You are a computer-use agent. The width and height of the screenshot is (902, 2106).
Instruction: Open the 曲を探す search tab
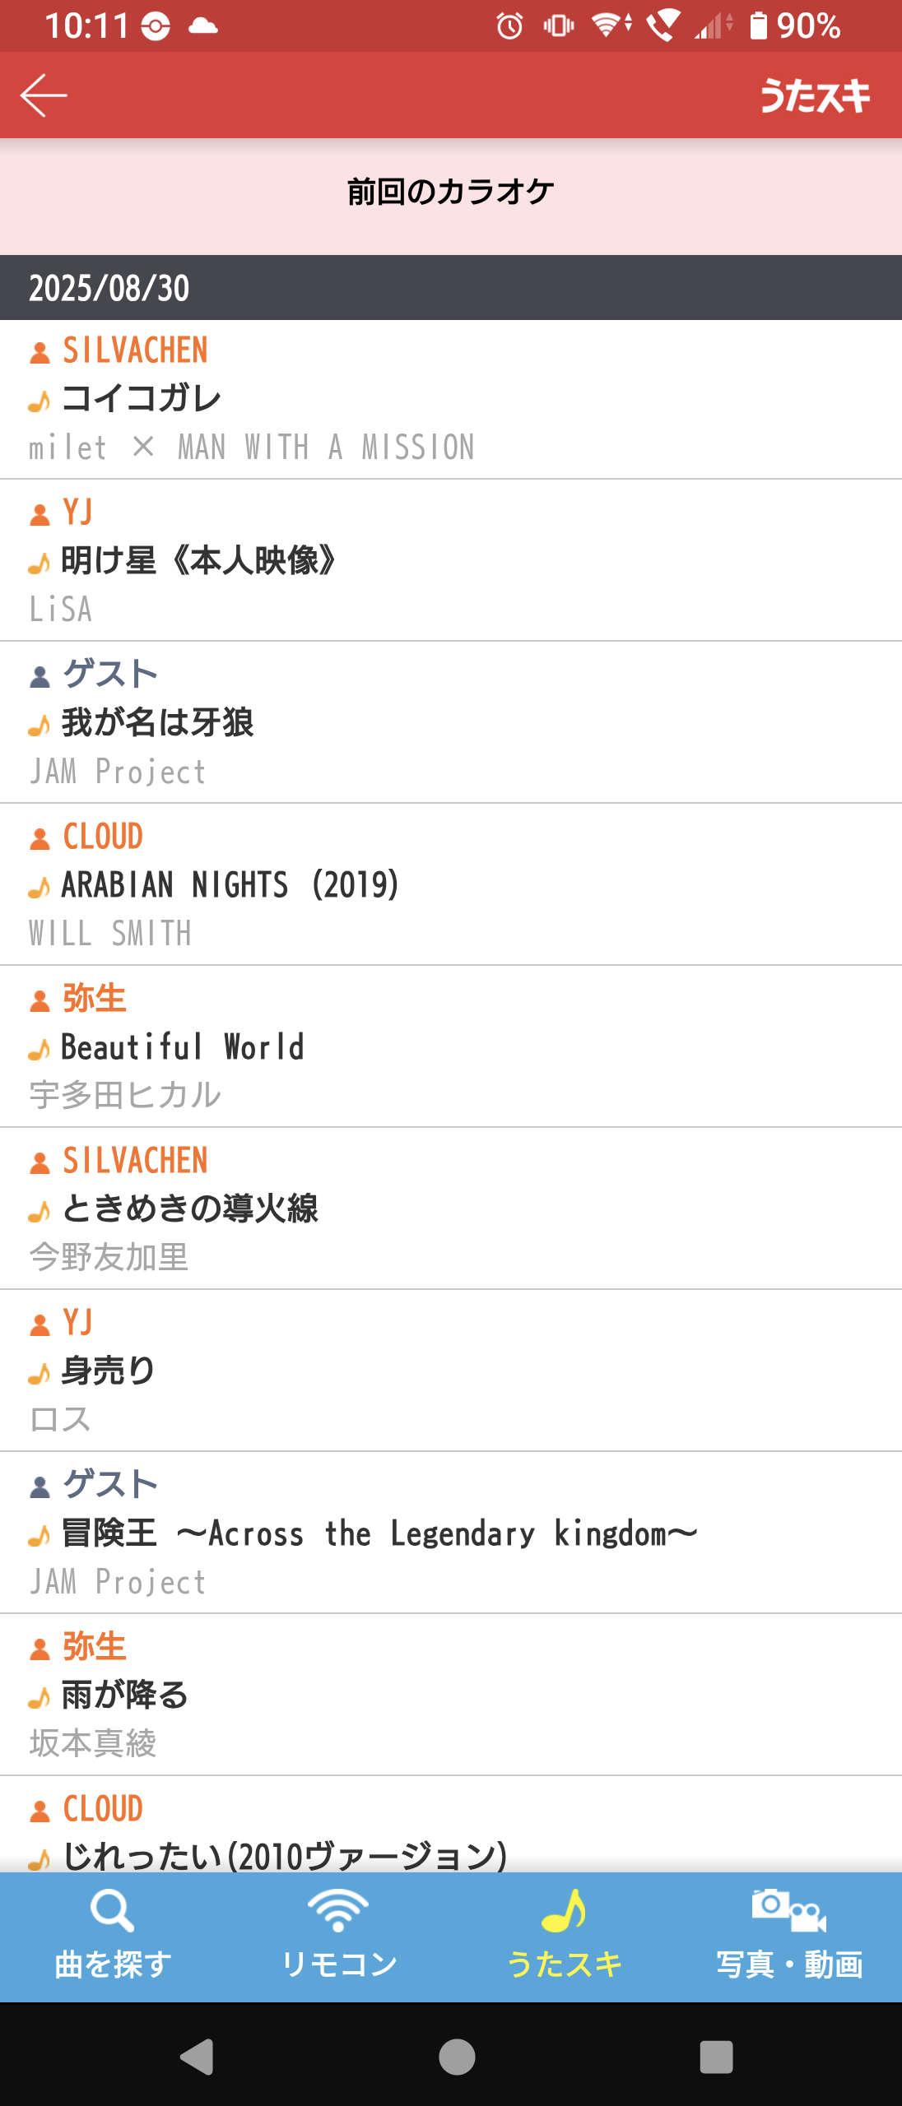pyautogui.click(x=113, y=1937)
